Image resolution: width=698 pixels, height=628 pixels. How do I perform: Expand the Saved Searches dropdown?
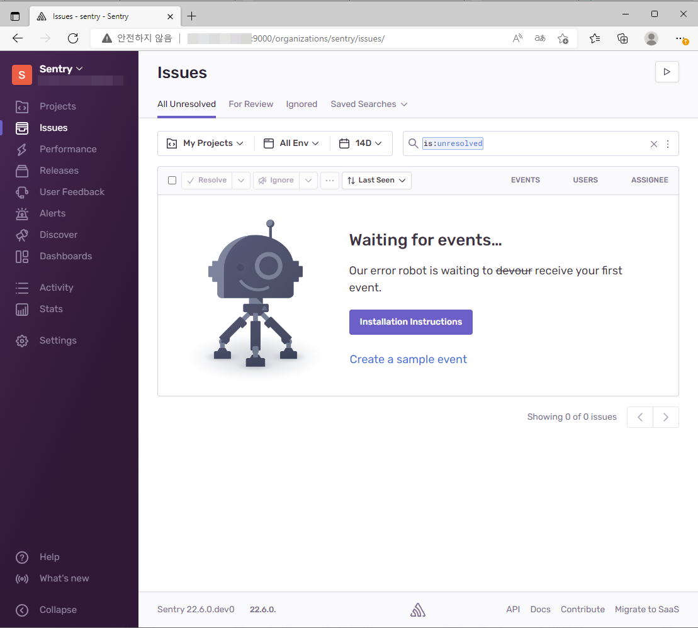point(369,104)
